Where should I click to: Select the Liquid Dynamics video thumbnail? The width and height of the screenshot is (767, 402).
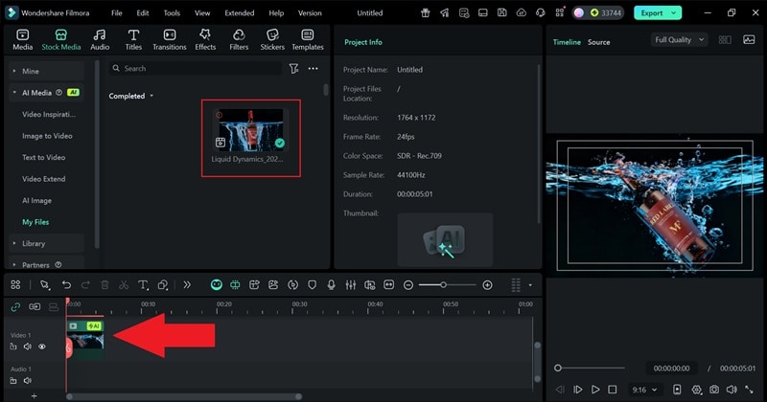point(250,129)
